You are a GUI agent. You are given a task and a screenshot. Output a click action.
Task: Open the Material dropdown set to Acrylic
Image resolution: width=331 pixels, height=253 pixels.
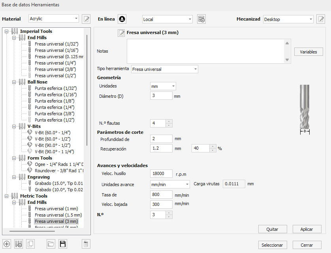point(54,19)
